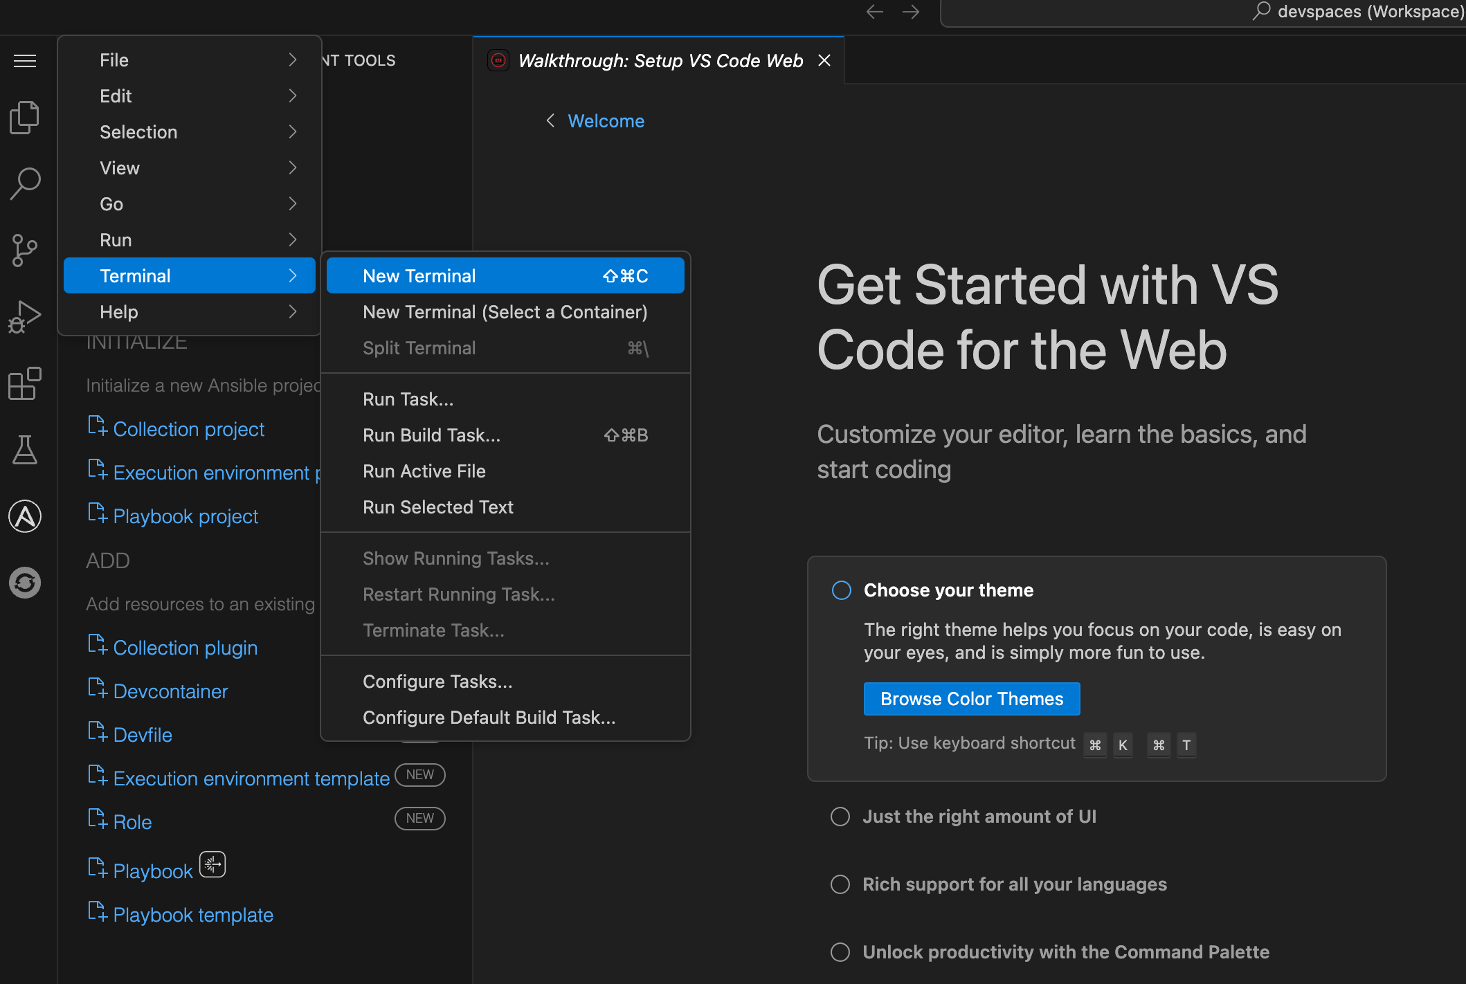The image size is (1466, 984).
Task: Click the Browse Color Themes button
Action: pyautogui.click(x=971, y=698)
